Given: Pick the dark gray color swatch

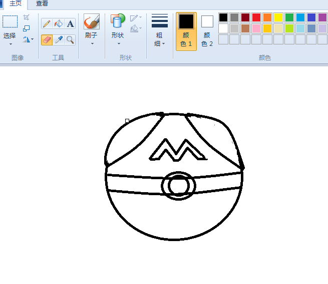Looking at the screenshot, I should point(234,17).
